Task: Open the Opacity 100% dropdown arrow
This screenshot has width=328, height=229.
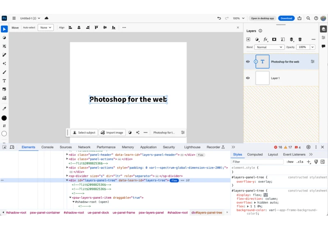Action: [x=312, y=47]
